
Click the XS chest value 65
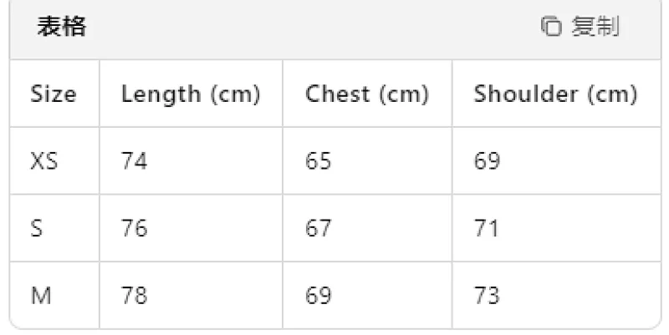coord(319,161)
